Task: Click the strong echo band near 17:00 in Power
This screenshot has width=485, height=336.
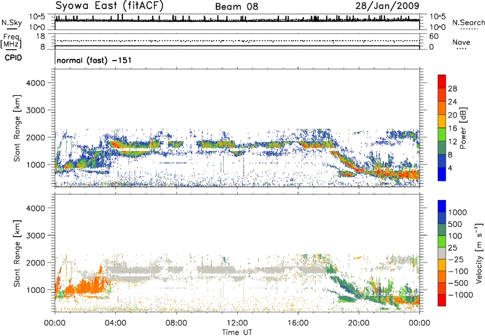Action: [x=315, y=144]
